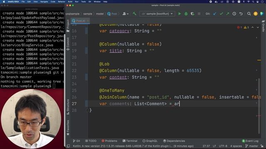Click the Stop process square icon

point(199,14)
